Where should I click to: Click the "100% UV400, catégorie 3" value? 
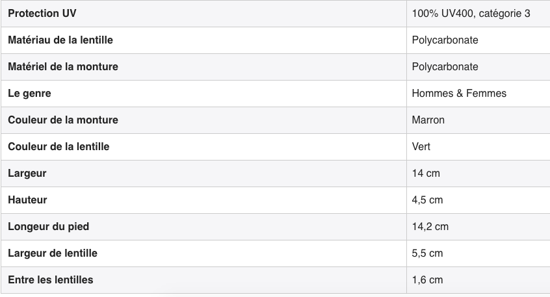click(471, 14)
